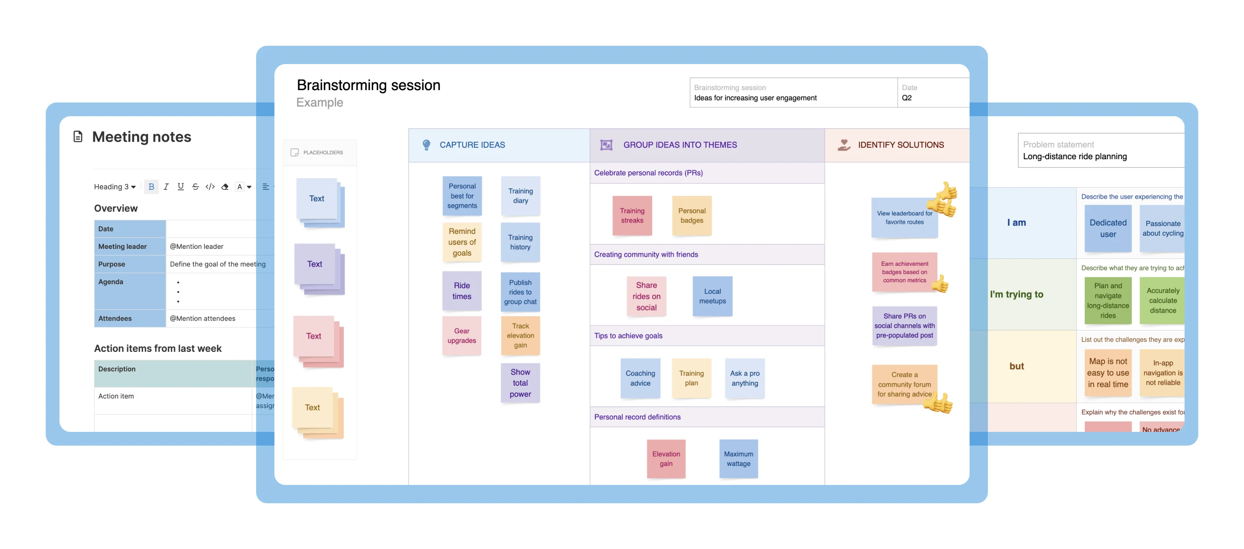Click the clear formatting eraser icon
Image resolution: width=1244 pixels, height=549 pixels.
(x=225, y=187)
